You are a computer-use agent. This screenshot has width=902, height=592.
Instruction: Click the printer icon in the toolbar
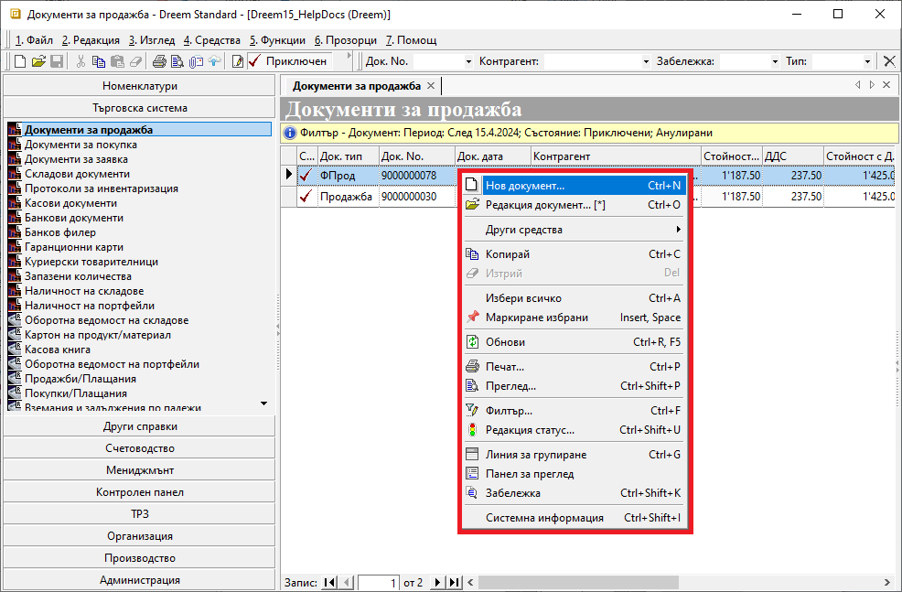tap(159, 61)
